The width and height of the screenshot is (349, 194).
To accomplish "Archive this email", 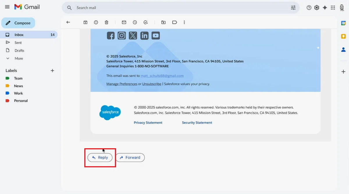I will pos(85,22).
